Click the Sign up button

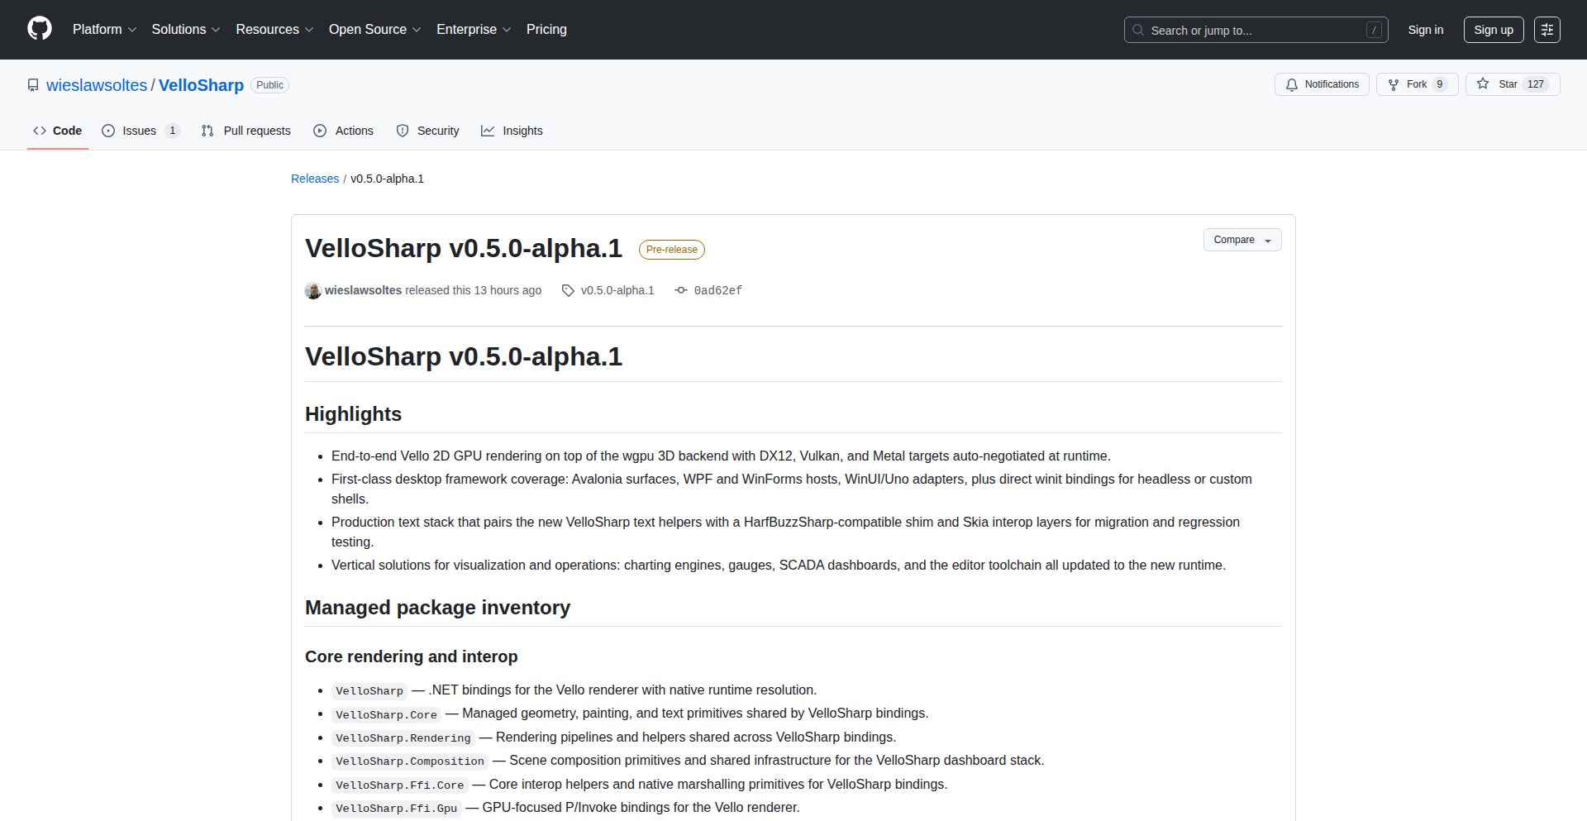pos(1493,30)
